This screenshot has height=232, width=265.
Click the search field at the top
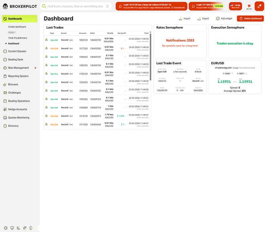(76, 6)
